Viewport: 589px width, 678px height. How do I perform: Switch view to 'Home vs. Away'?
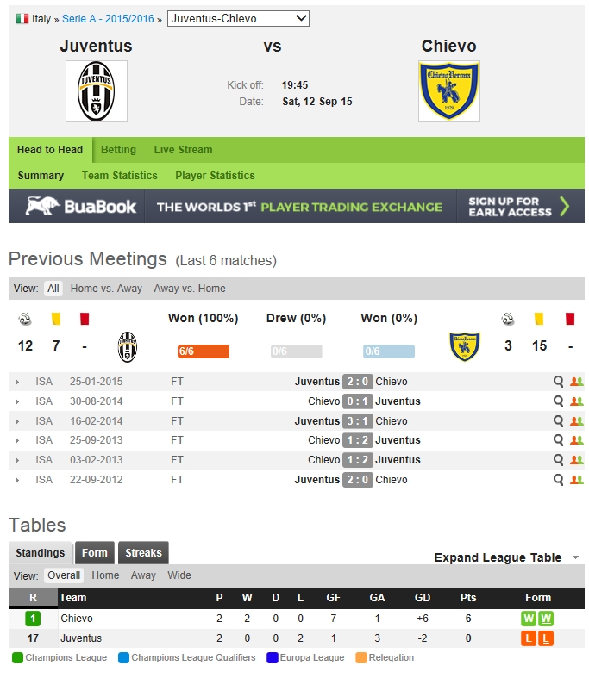click(106, 289)
